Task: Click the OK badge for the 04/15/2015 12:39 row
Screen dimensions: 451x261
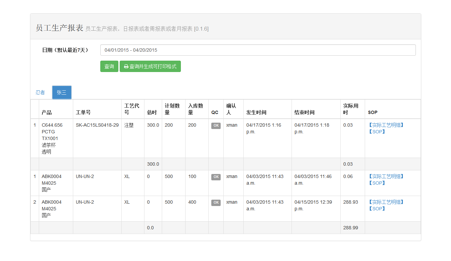Action: point(216,203)
